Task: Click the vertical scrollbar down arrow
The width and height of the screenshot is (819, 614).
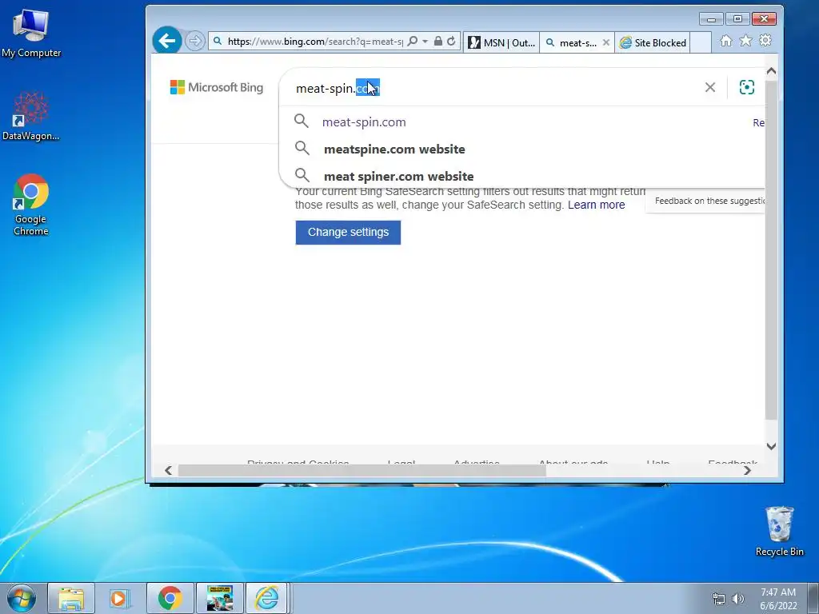Action: click(771, 446)
